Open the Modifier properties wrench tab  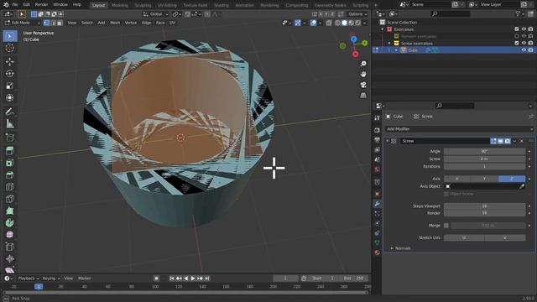coord(377,204)
